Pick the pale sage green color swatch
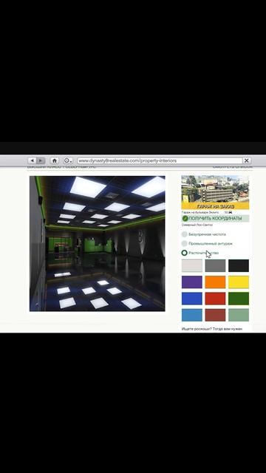This screenshot has width=266, height=473. 239,315
